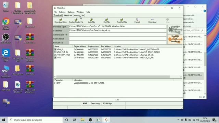This screenshot has width=219, height=123.
Task: Click 'Selecionar tudo' in Explorer window
Action: coord(189,15)
